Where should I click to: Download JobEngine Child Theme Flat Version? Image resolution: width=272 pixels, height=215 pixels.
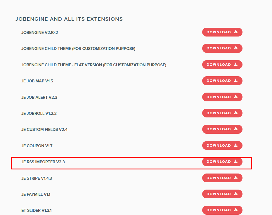point(222,65)
